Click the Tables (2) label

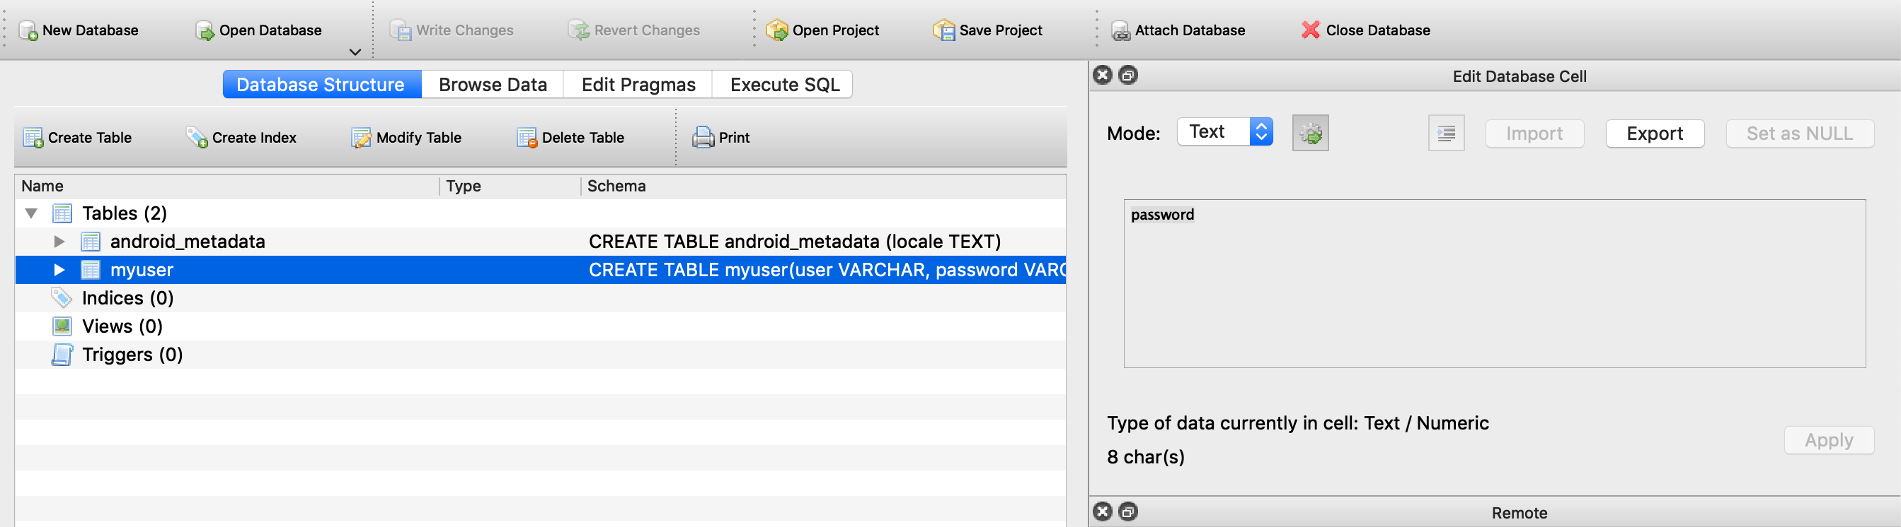tap(125, 214)
